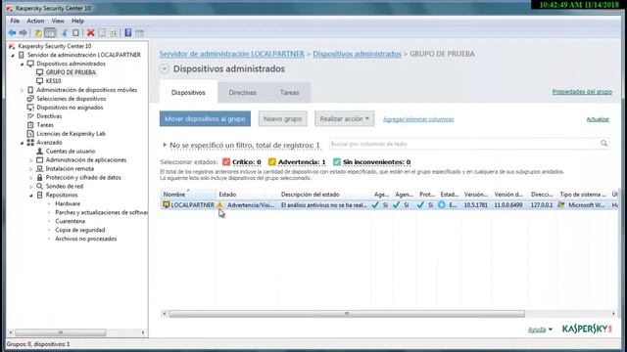Click the Directivas icon in the tree

(x=30, y=116)
